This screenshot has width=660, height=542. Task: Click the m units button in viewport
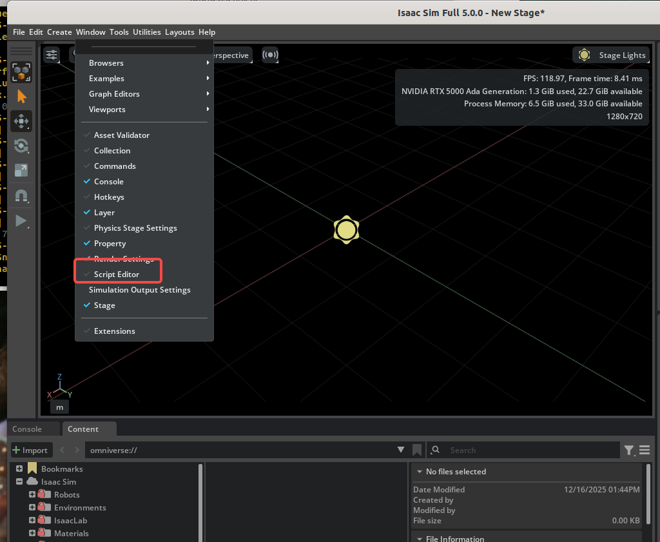tap(59, 407)
